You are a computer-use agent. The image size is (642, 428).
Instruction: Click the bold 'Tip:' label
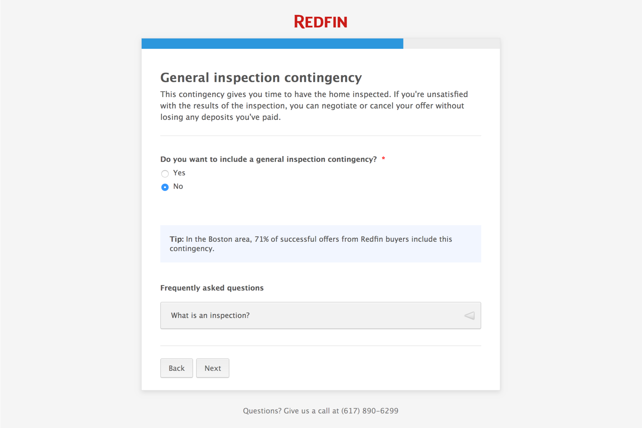click(177, 239)
